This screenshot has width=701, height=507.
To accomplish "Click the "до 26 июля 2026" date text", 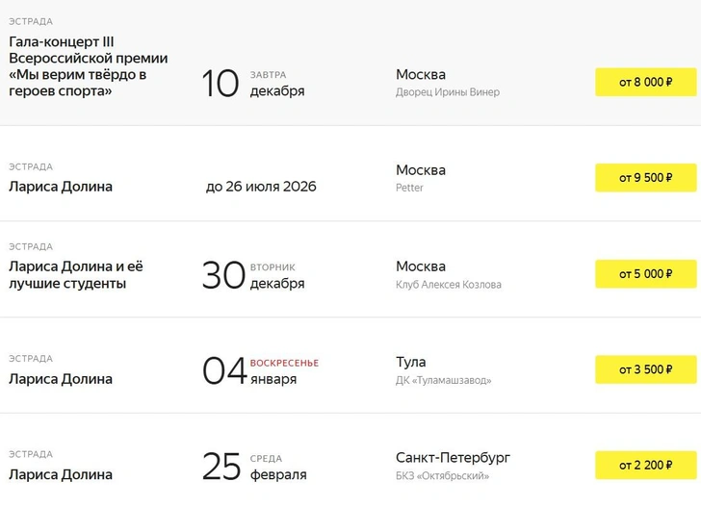I will point(261,187).
